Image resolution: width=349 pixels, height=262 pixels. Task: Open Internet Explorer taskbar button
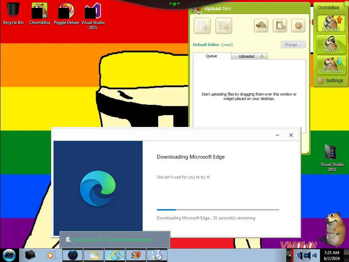coord(115,255)
